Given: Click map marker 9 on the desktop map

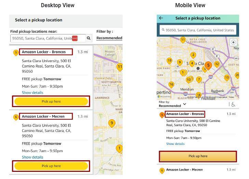Looking at the screenshot, I should click(111, 123).
